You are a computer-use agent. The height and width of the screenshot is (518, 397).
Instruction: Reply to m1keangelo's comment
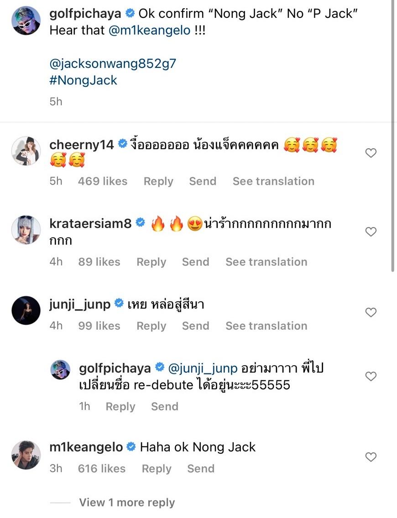tap(157, 469)
